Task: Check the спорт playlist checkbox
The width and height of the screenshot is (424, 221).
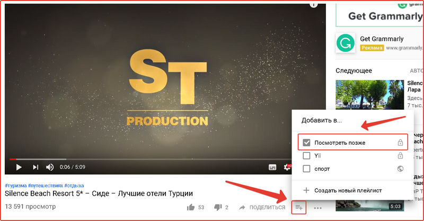Action: click(306, 169)
